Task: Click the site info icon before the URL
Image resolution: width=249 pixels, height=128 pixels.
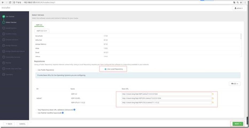Action: tap(14, 3)
